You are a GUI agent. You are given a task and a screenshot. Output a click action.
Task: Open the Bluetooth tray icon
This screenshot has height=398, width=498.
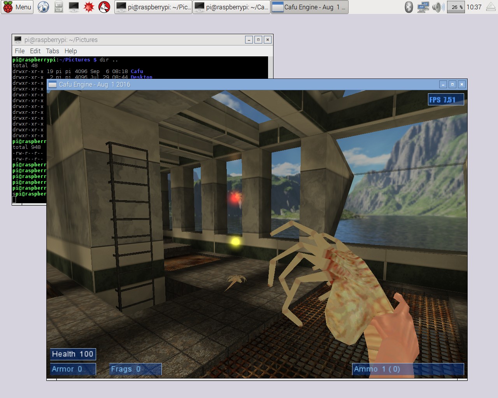point(409,7)
